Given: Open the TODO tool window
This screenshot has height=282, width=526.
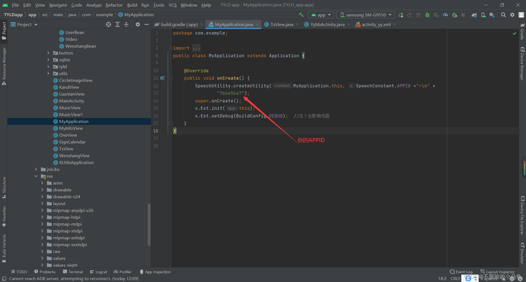Looking at the screenshot, I should pos(19,272).
